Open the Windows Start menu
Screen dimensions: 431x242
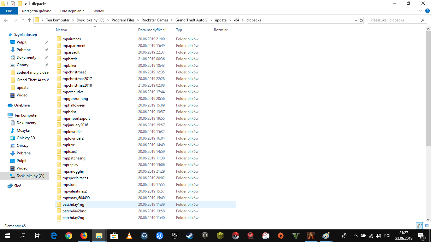point(8,236)
